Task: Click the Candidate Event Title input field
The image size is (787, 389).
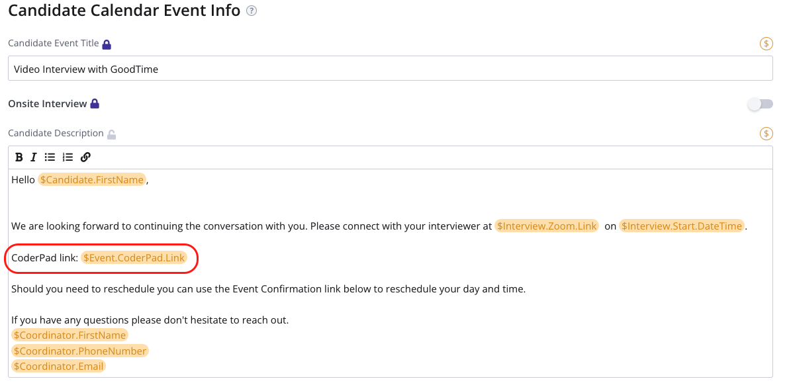Action: (x=390, y=69)
